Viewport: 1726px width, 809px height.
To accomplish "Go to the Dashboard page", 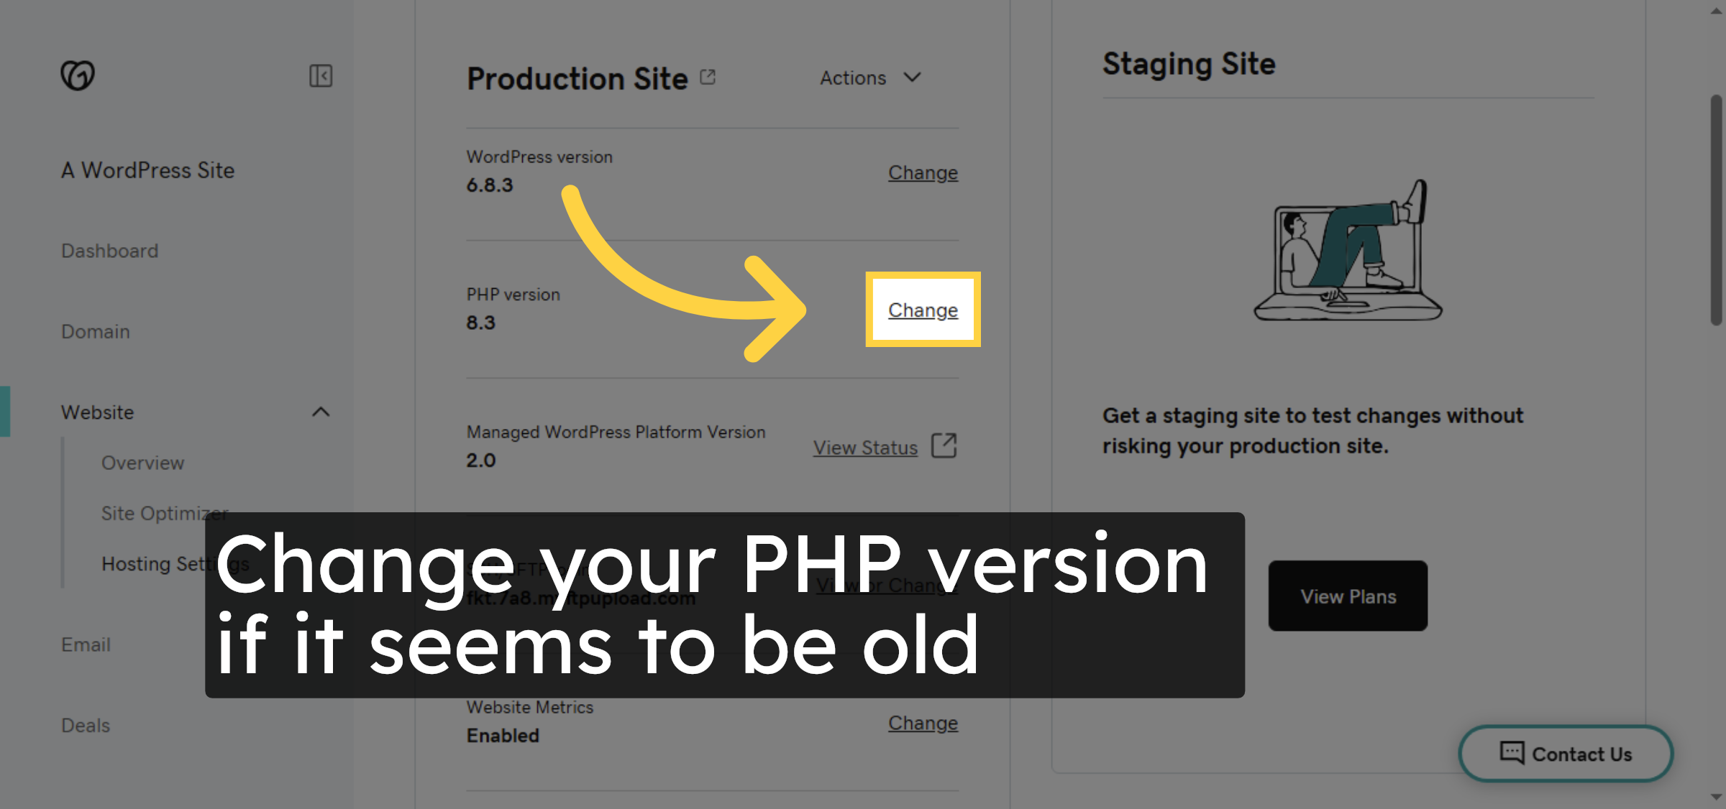I will pyautogui.click(x=110, y=251).
